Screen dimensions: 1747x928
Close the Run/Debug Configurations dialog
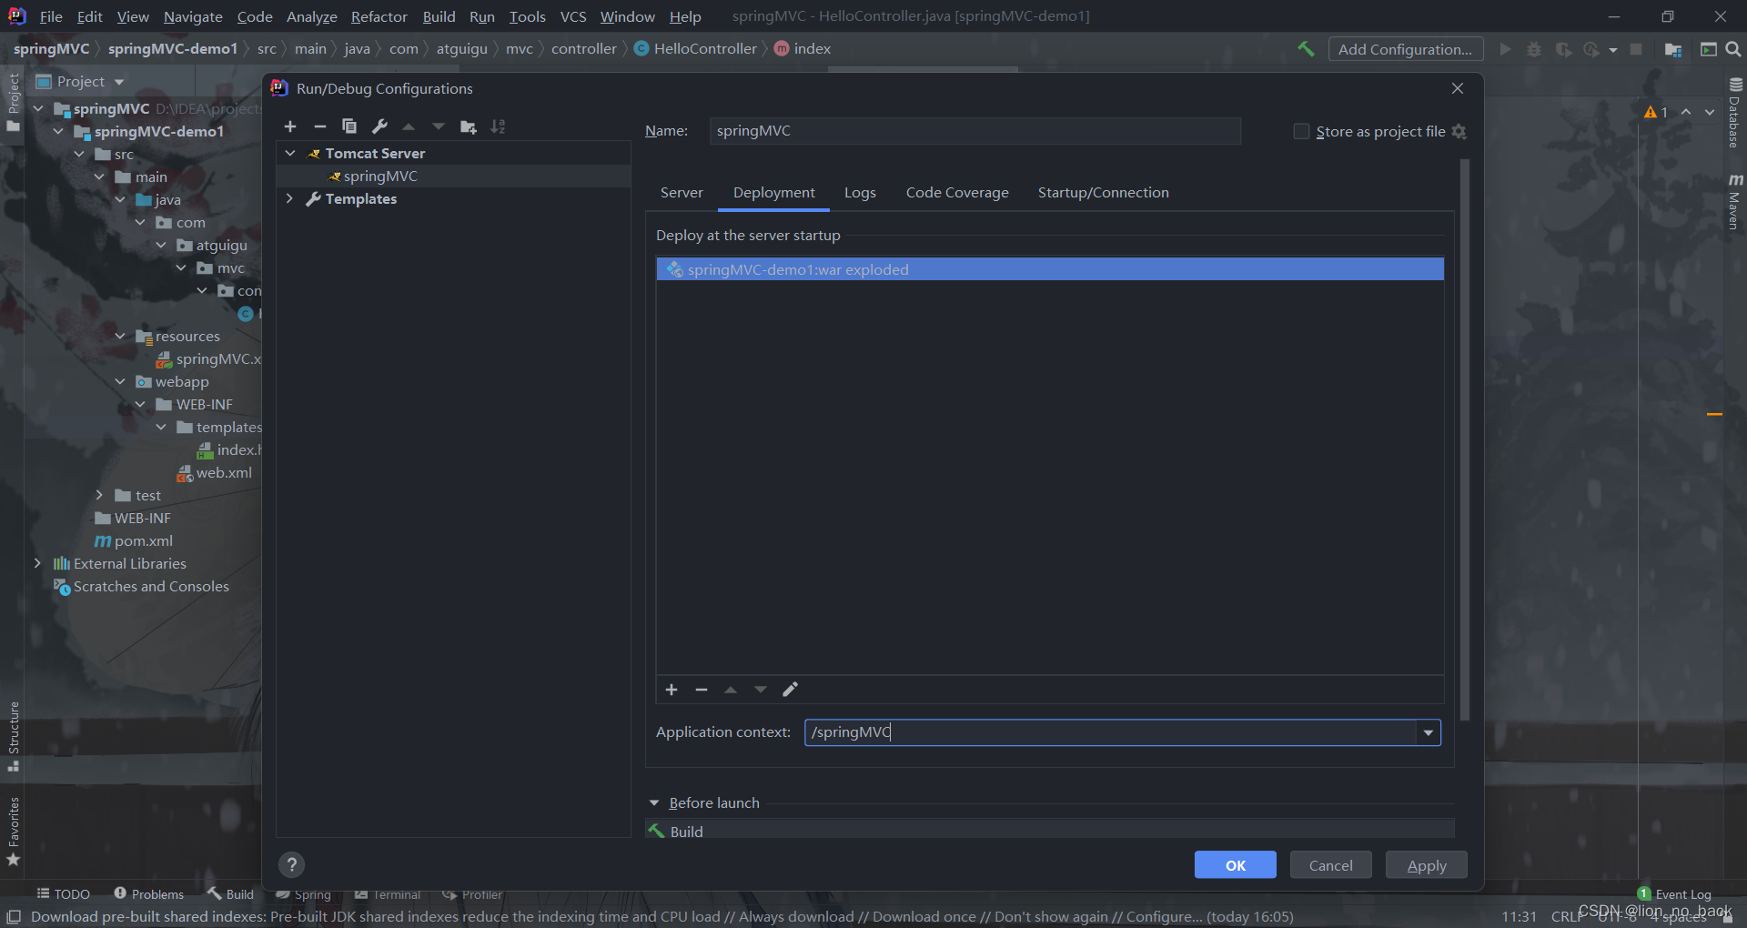click(1458, 88)
